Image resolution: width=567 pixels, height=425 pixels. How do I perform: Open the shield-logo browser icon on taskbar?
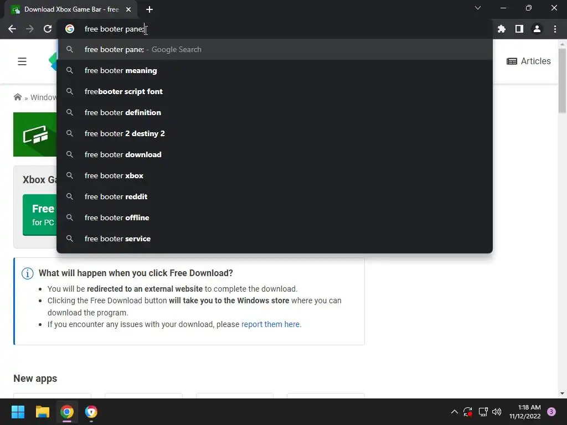pyautogui.click(x=91, y=412)
